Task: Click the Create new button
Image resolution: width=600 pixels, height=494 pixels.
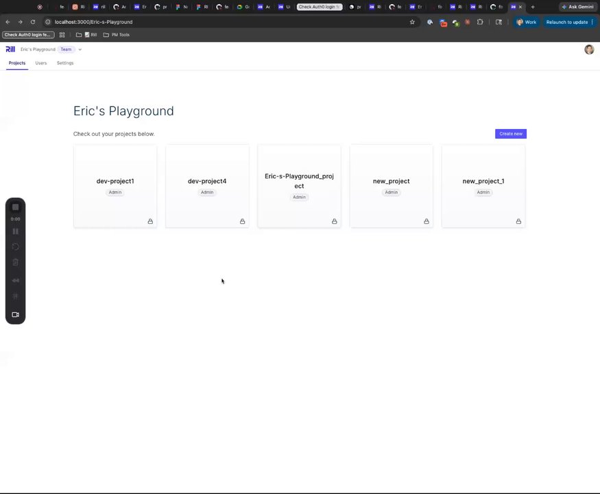Action: (510, 134)
